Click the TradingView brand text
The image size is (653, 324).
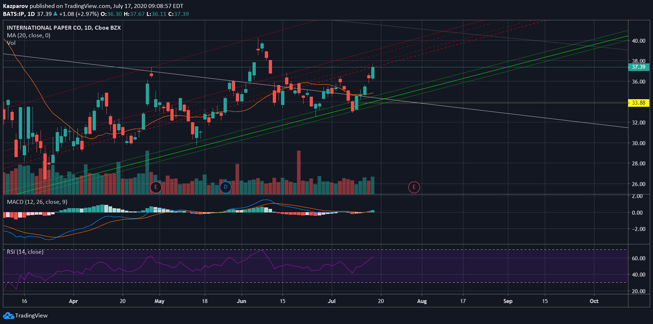click(x=31, y=316)
